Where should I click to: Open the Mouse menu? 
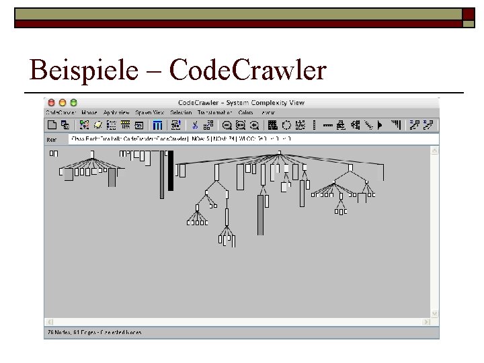point(89,112)
